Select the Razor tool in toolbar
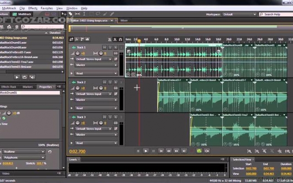The height and width of the screenshot is (183, 293). coord(71,14)
